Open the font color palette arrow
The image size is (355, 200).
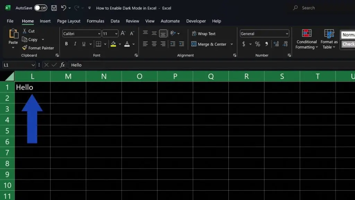(133, 44)
